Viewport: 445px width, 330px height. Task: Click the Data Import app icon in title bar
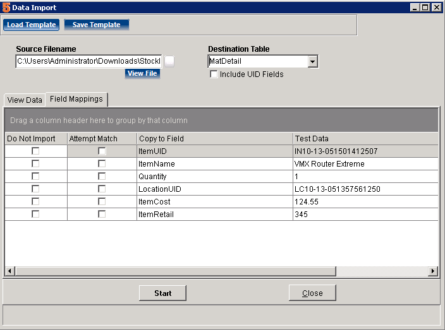(6, 8)
